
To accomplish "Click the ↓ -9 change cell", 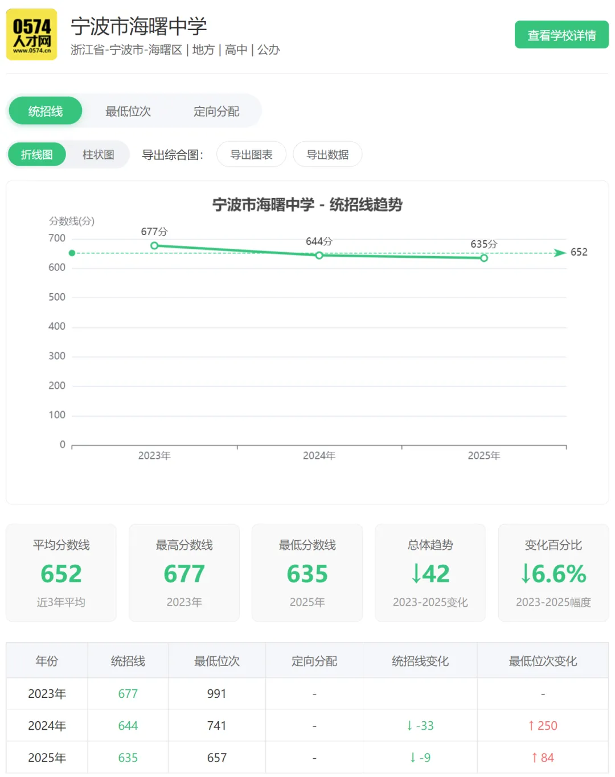I will click(420, 758).
